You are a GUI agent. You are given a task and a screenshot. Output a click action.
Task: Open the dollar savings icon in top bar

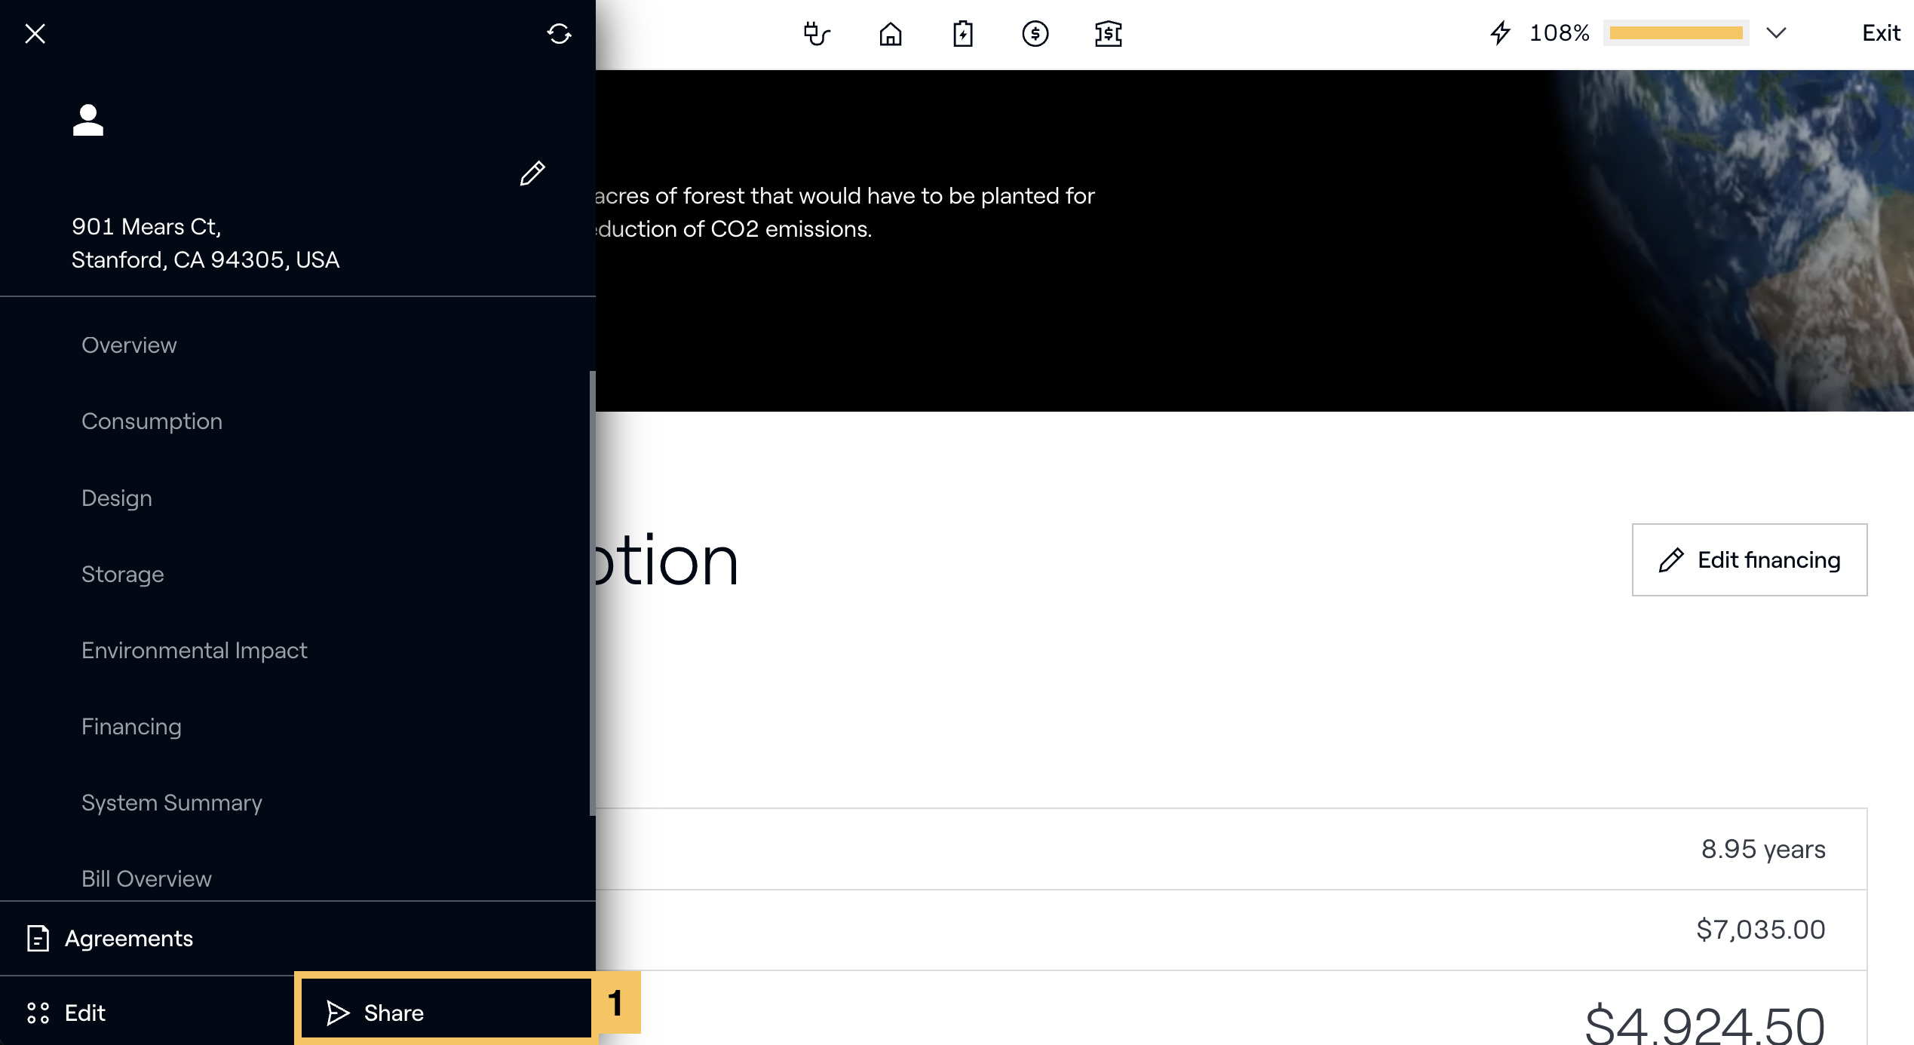1035,33
